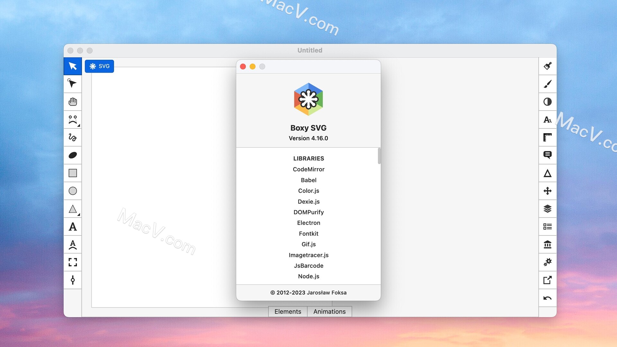Switch to the Animations tab
617x347 pixels.
[x=329, y=312]
